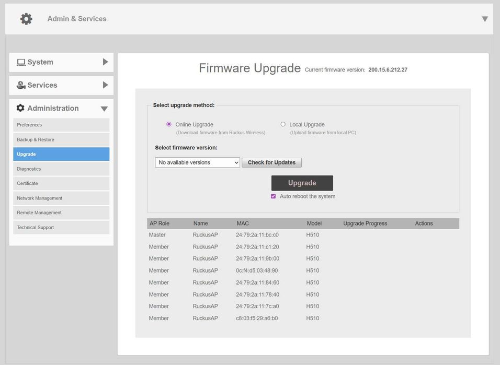Click the Local Upgrade label

point(307,124)
